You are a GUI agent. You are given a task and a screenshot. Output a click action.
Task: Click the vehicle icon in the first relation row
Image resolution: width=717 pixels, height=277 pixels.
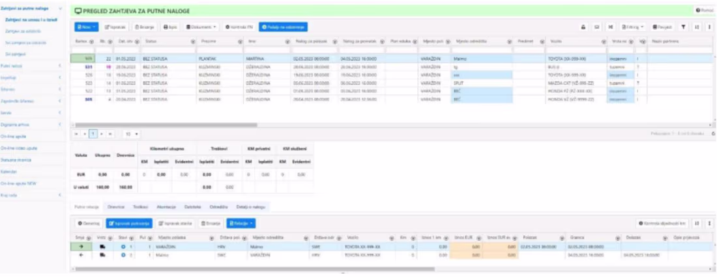102,246
